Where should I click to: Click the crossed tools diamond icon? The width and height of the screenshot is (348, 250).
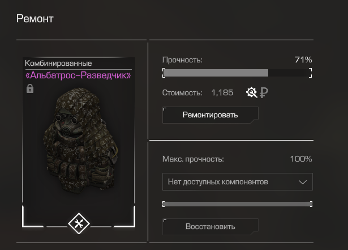pyautogui.click(x=79, y=223)
